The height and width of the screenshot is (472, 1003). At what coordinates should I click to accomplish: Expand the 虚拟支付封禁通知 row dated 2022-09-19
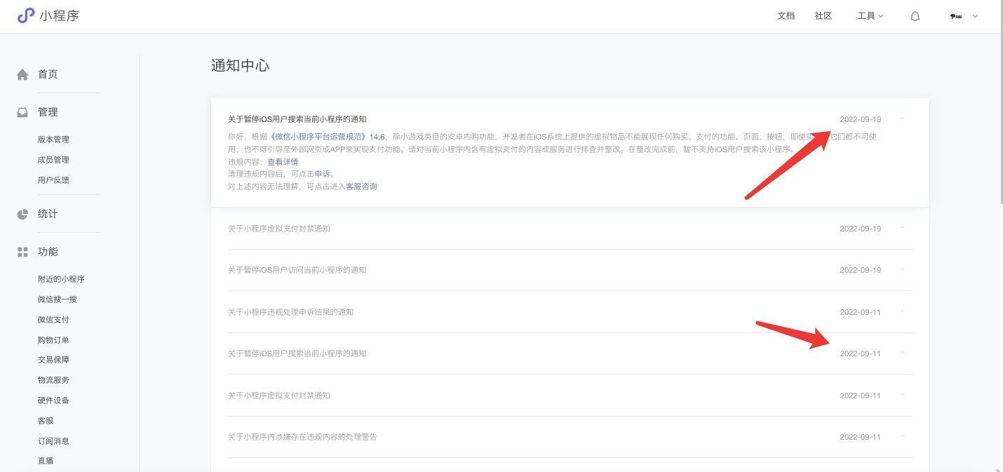[x=902, y=228]
